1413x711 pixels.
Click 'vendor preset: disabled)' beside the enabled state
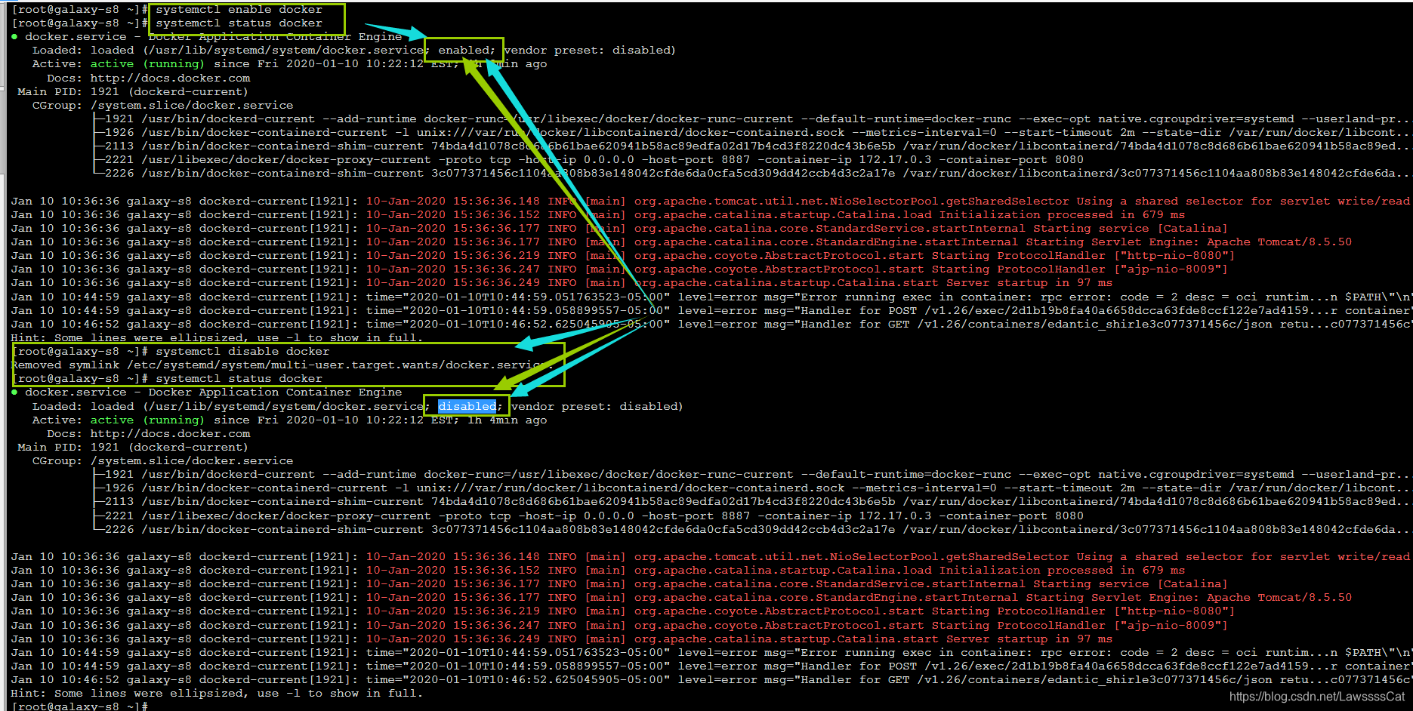point(590,51)
